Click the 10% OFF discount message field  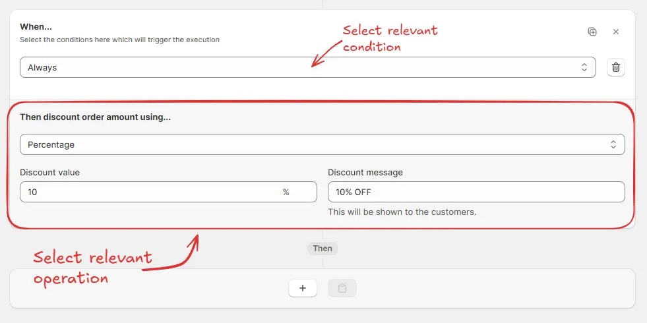click(476, 192)
